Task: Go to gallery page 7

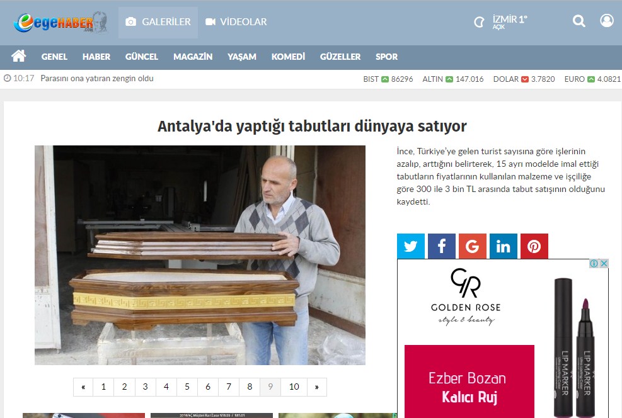Action: [229, 387]
